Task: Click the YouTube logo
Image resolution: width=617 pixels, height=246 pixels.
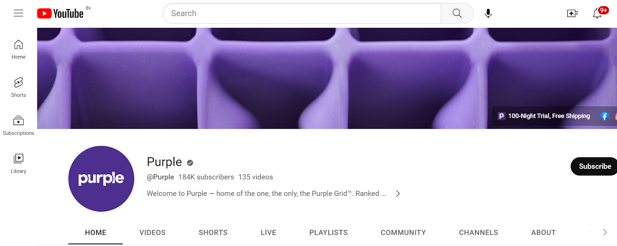Action: tap(60, 13)
